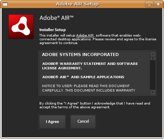Click the empty license scrollbar track

tap(153, 75)
